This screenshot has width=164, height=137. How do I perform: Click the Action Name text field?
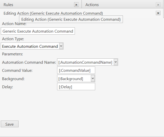tap(38, 31)
